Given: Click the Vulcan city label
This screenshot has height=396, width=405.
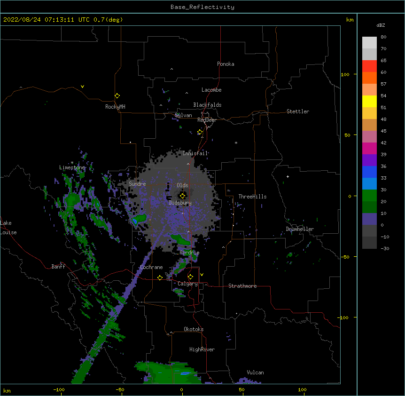Looking at the screenshot, I should (255, 372).
